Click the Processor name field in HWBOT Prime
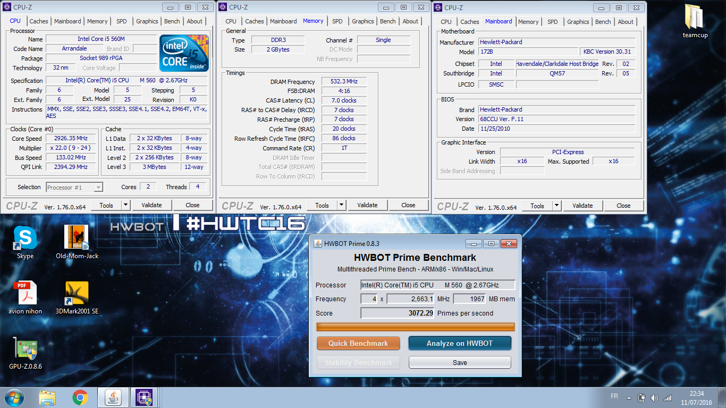The width and height of the screenshot is (726, 408). (437, 285)
